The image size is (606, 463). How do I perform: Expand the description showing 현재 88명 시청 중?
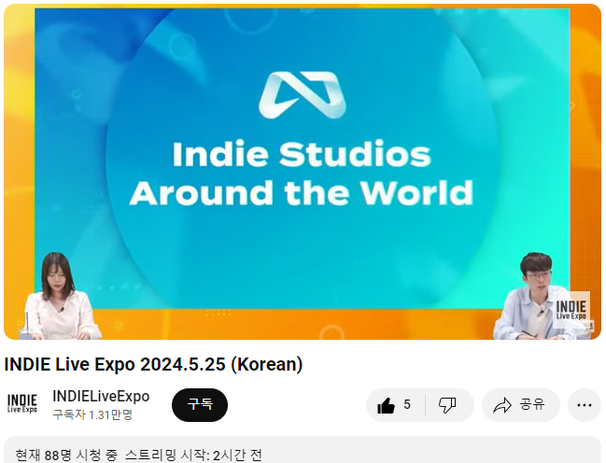tap(303, 450)
